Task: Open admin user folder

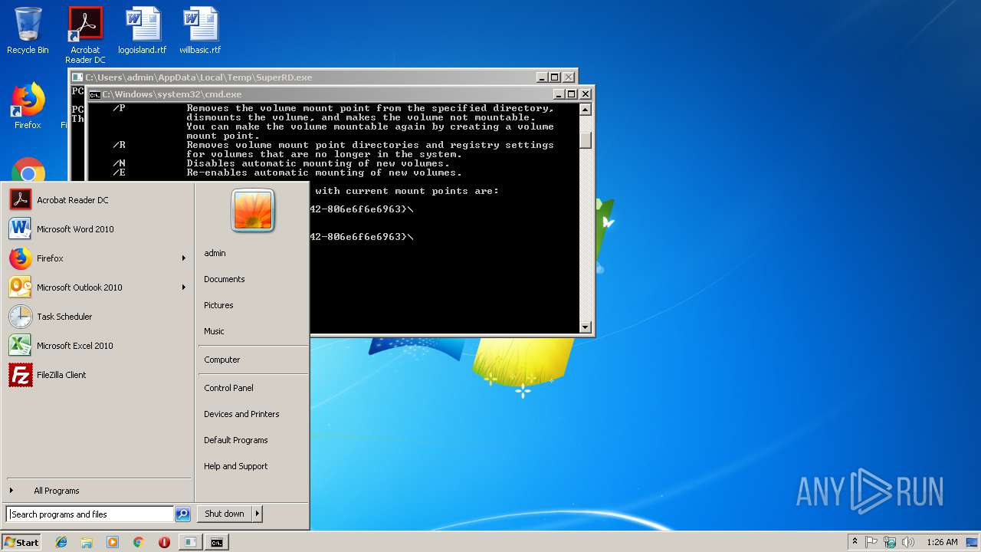Action: click(253, 253)
